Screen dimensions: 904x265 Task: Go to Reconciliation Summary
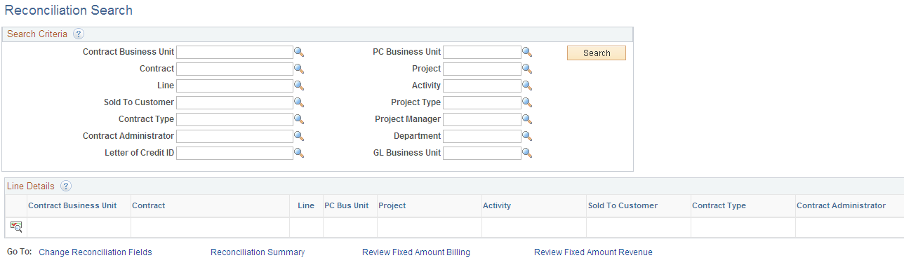pos(258,252)
